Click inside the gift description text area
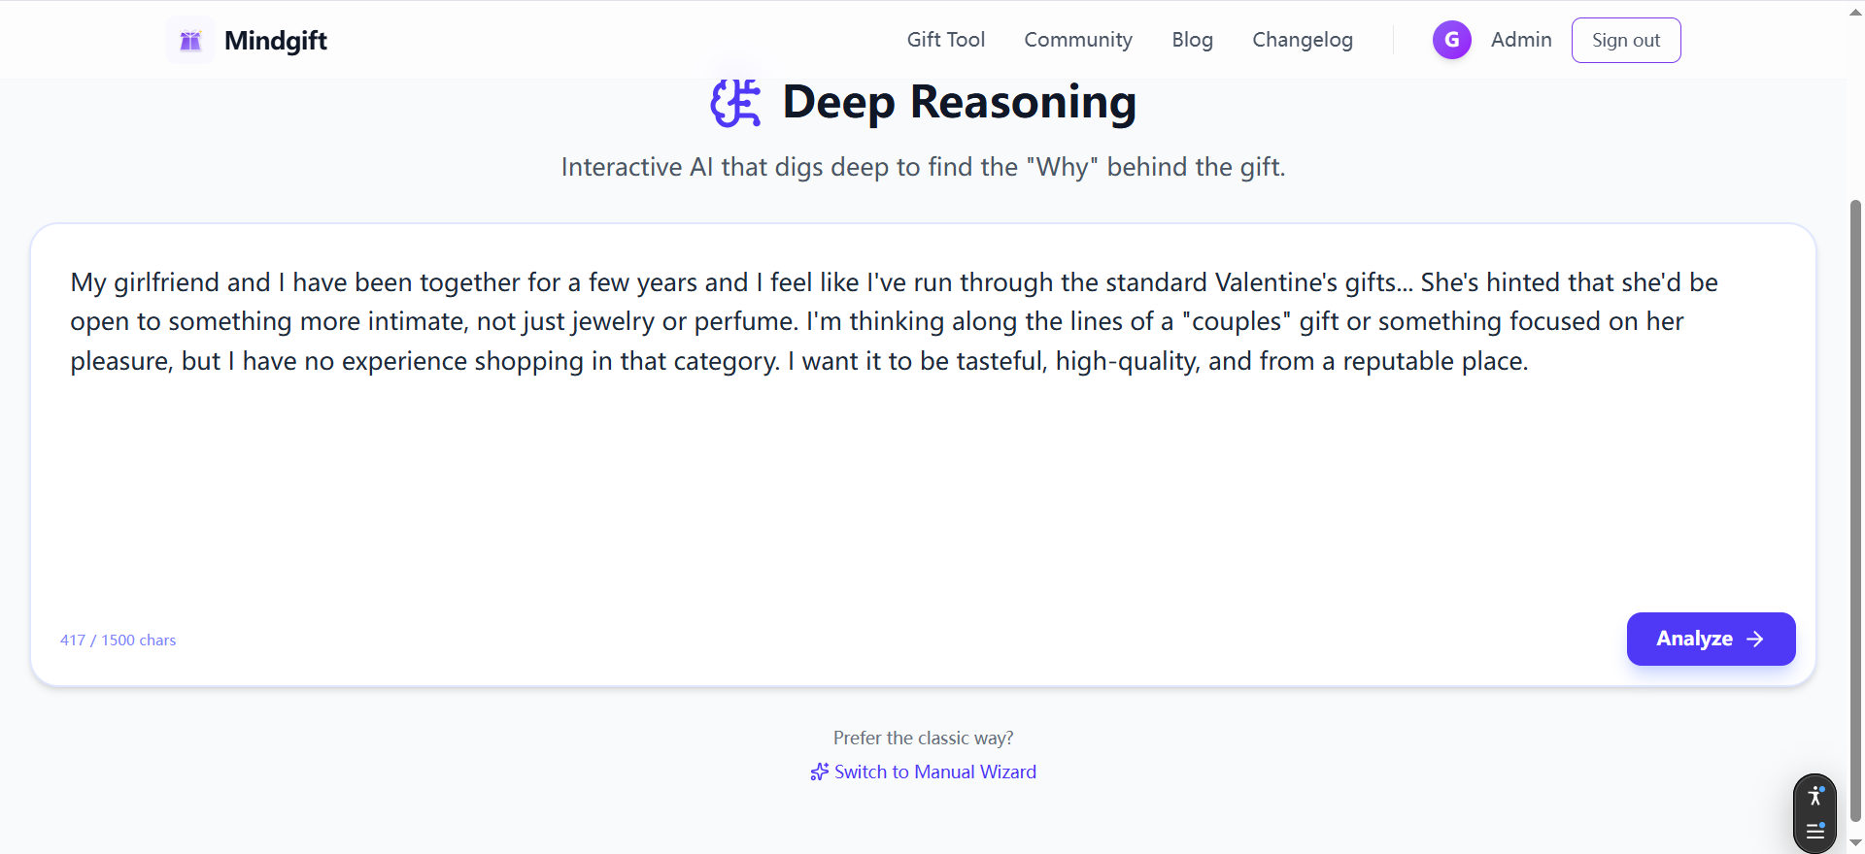1865x854 pixels. point(923,466)
